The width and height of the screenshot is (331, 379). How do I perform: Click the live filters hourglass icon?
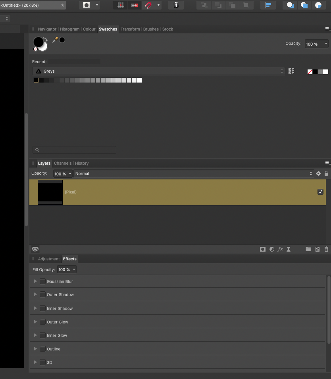tap(289, 249)
